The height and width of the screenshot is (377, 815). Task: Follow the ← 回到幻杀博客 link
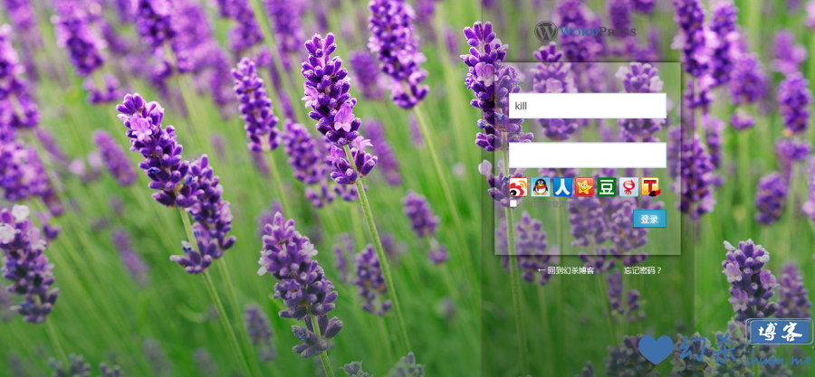pos(566,270)
